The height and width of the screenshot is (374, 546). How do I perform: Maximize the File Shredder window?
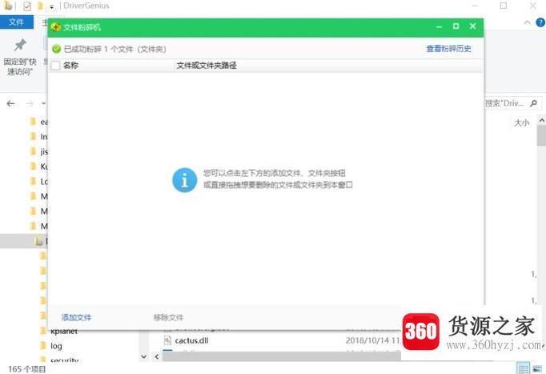tap(456, 26)
